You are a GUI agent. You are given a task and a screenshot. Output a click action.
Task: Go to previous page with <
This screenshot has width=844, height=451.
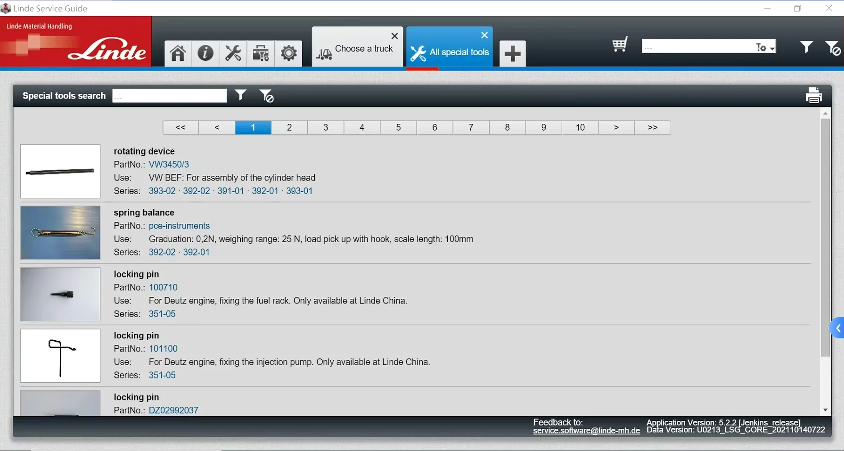(217, 127)
